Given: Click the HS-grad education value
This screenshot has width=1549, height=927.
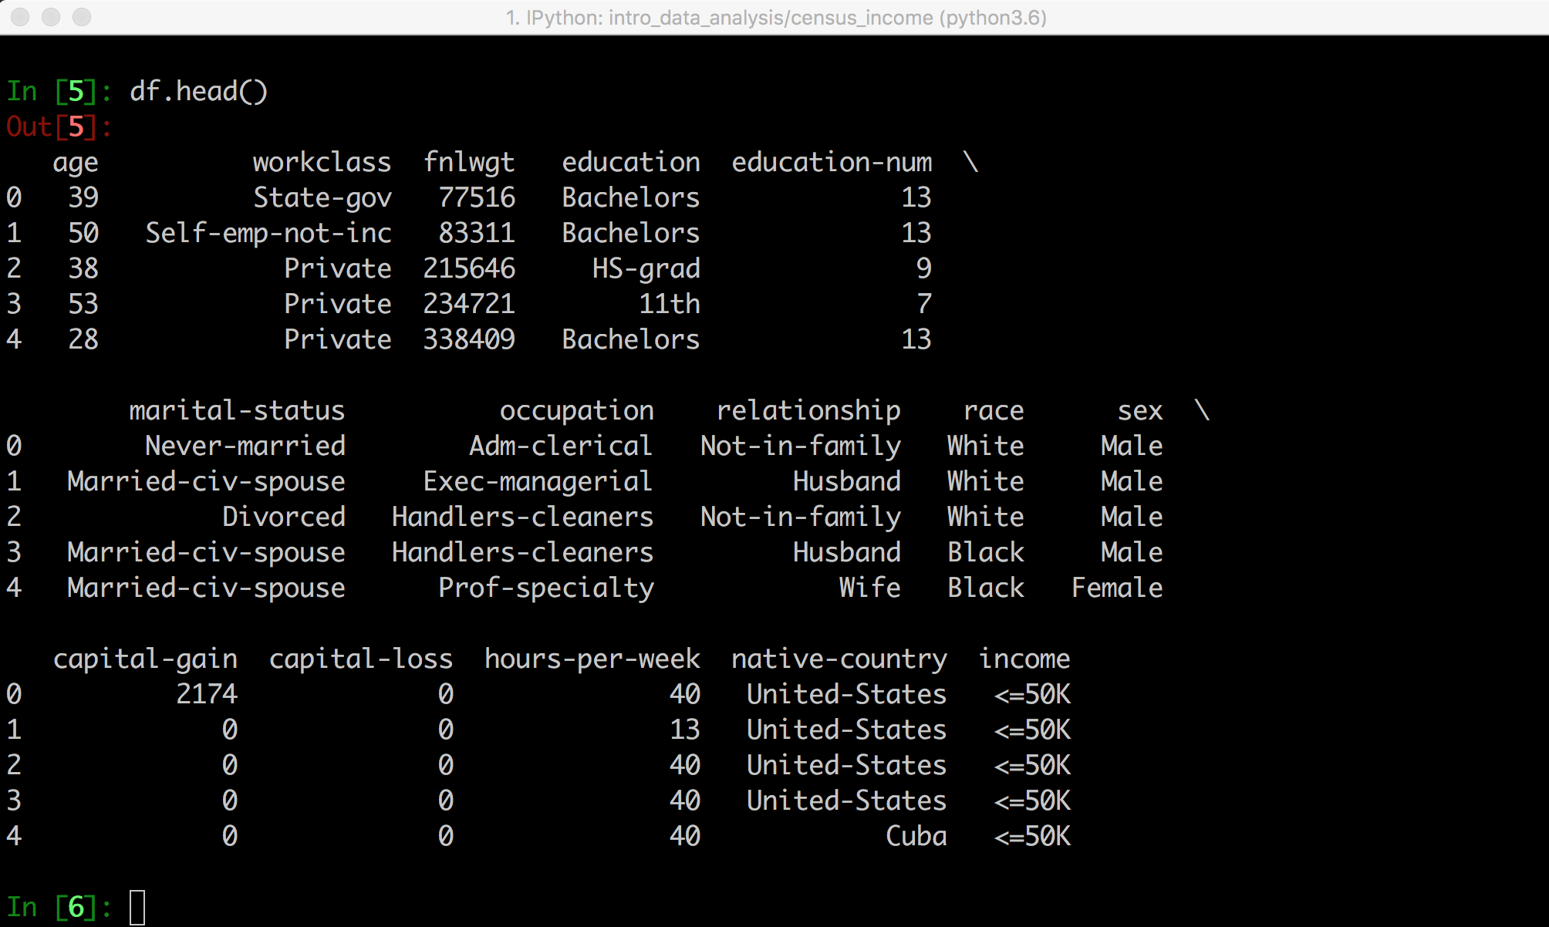Looking at the screenshot, I should coord(646,269).
